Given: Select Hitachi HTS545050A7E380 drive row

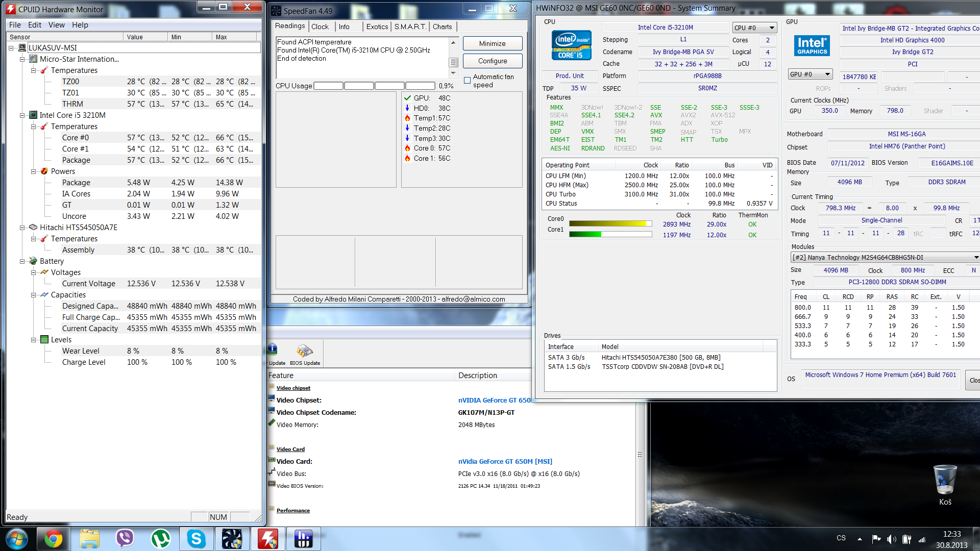Looking at the screenshot, I should (x=660, y=357).
